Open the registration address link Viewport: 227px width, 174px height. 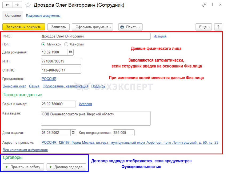pyautogui.click(x=130, y=143)
